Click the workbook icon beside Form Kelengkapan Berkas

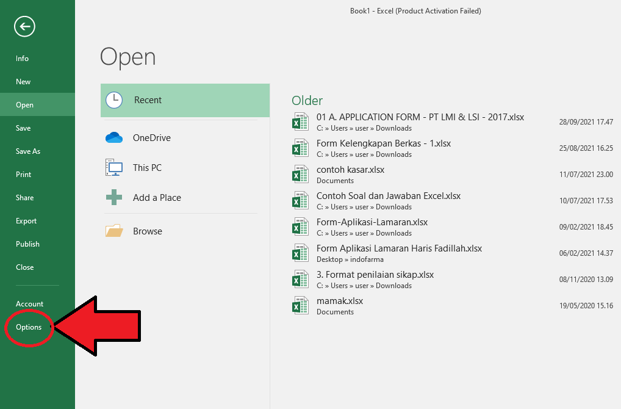(x=300, y=148)
